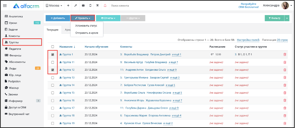The image size is (295, 128).
Task: Open Wazzup in the sidebar
Action: coord(12,88)
